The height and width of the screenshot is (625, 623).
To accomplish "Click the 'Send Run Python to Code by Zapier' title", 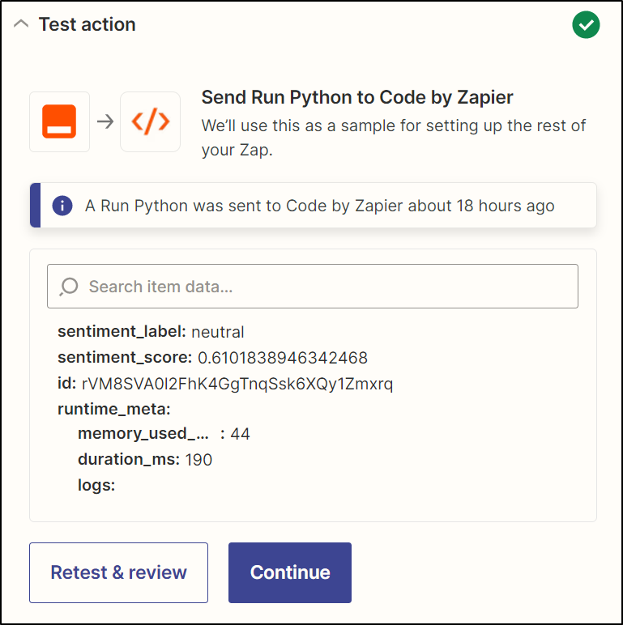I will click(357, 97).
